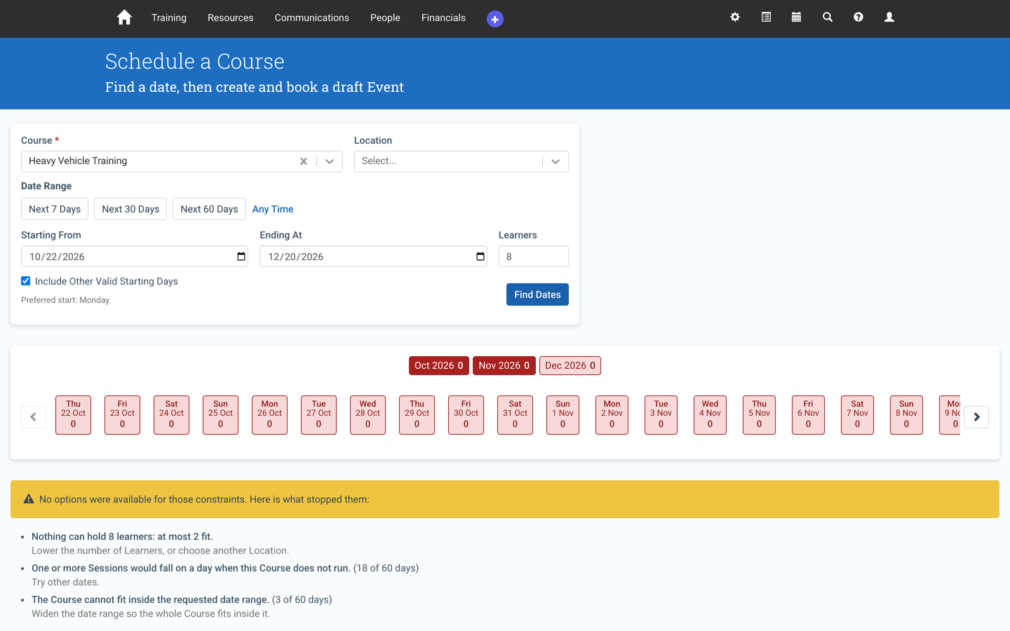Screen dimensions: 1010x631
Task: Click the purple plus add button
Action: point(495,19)
